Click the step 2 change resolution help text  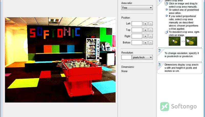[182, 55]
